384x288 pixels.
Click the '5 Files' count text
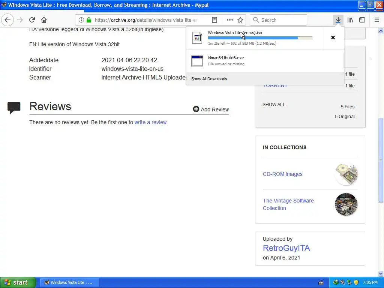click(x=348, y=107)
